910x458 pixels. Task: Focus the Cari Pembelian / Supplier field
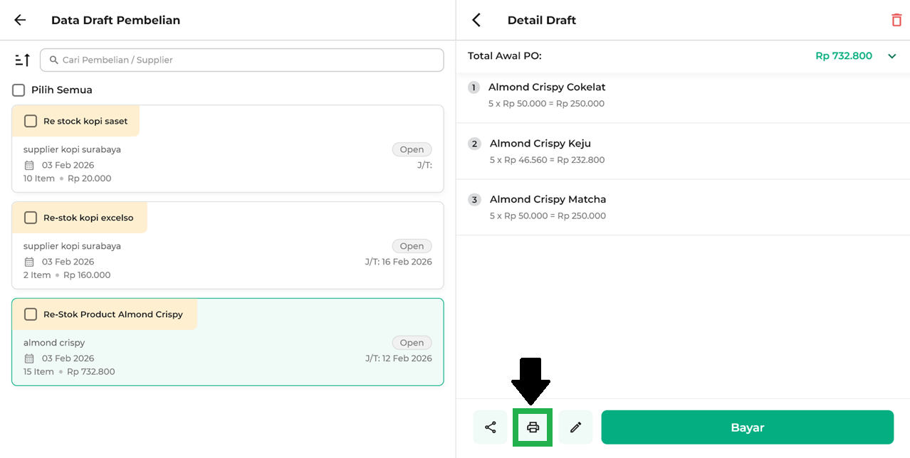(x=242, y=60)
